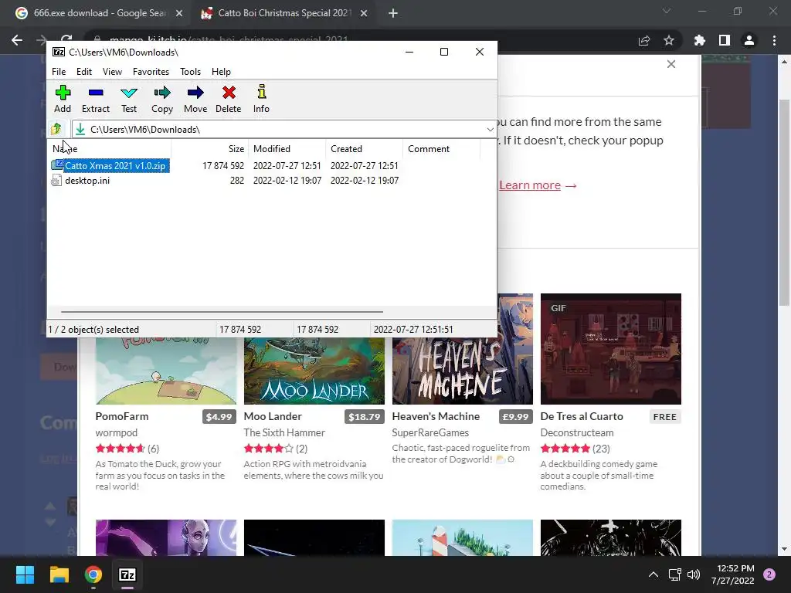Viewport: 791px width, 593px height.
Task: Toggle Chrome side panel
Action: (x=725, y=40)
